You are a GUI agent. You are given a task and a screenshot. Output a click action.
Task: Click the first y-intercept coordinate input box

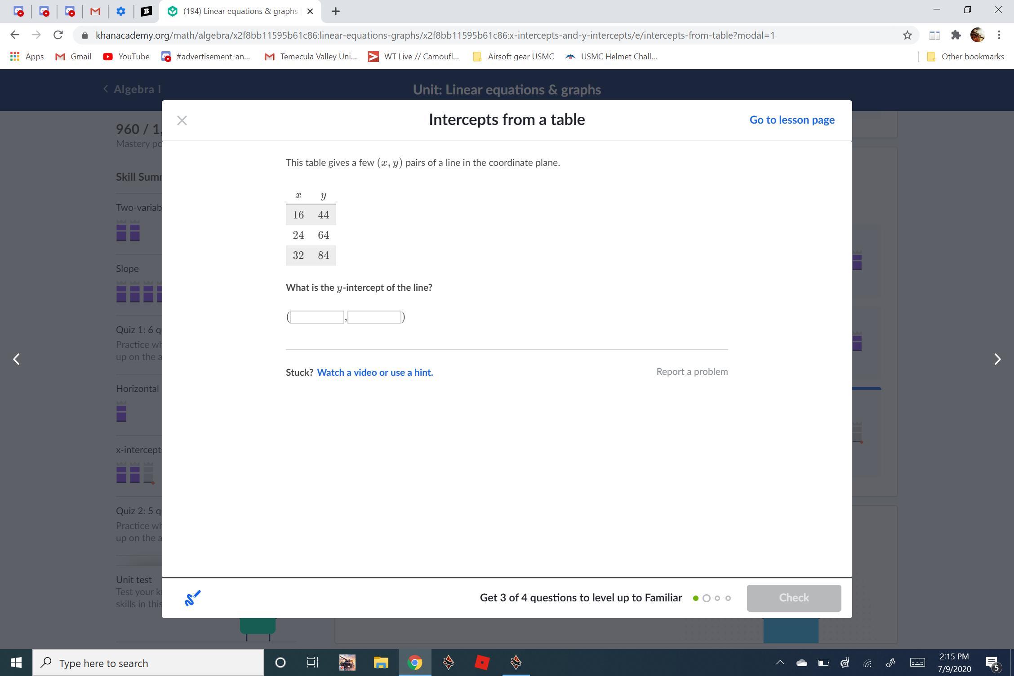pos(317,317)
